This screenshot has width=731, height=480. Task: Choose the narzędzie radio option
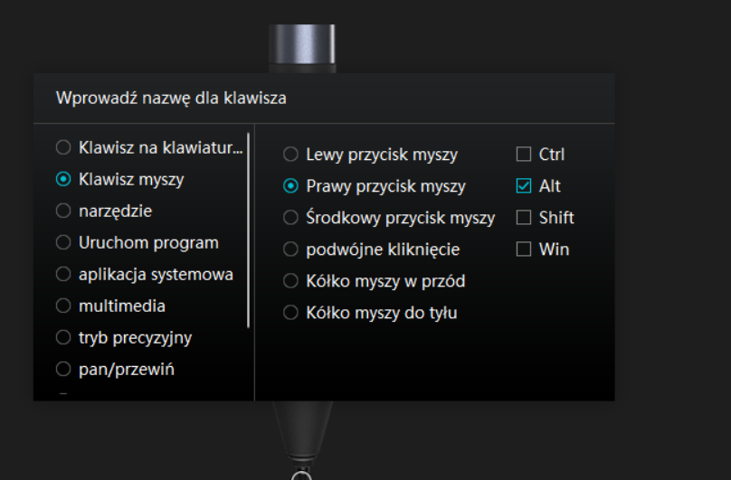63,211
